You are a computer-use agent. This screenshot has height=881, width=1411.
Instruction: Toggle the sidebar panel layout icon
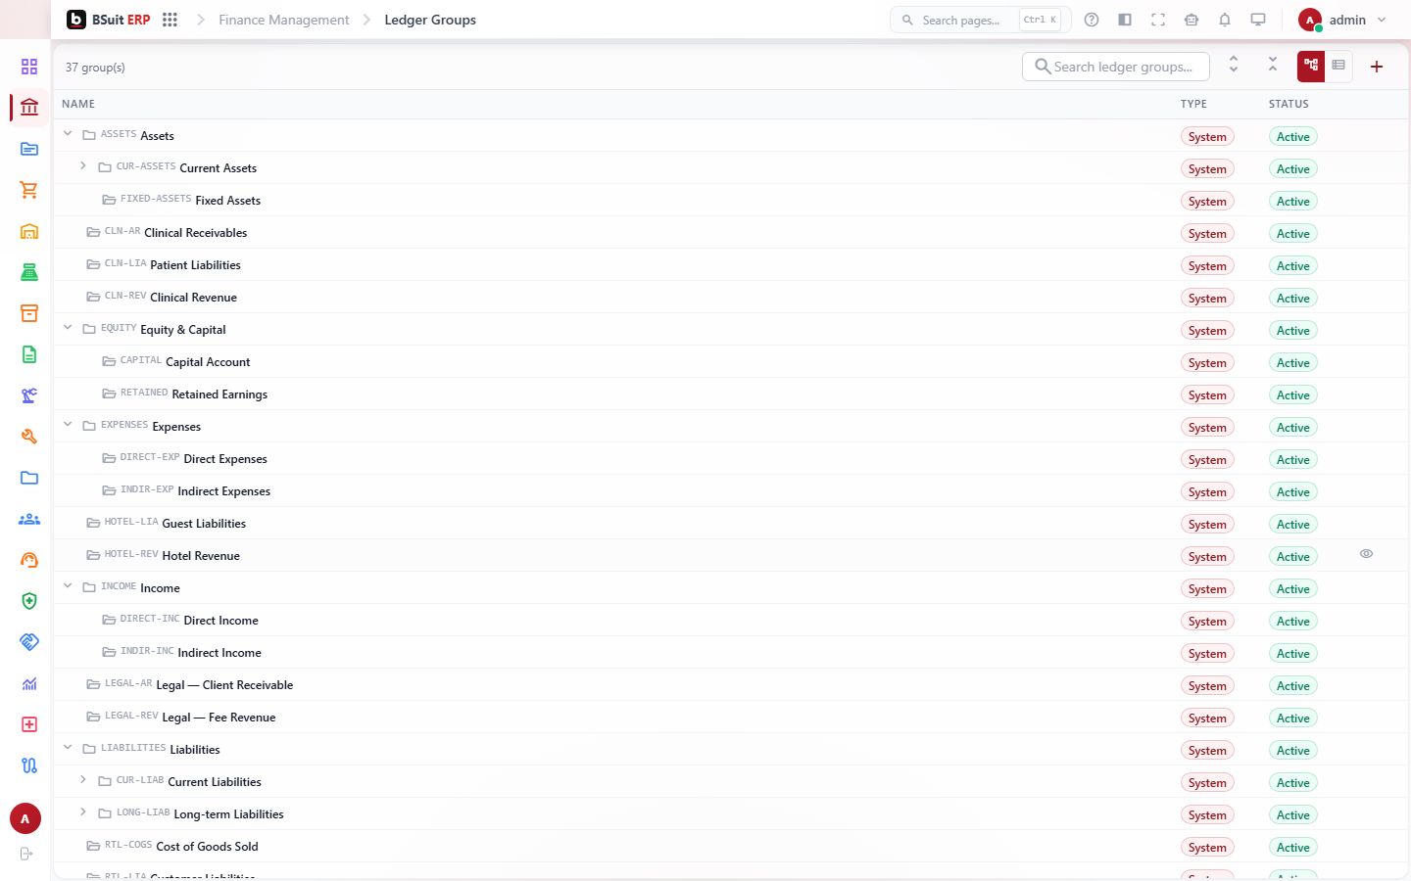1125,20
